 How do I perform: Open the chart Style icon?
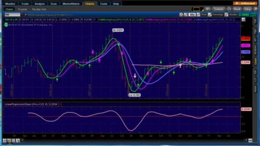coord(202,15)
